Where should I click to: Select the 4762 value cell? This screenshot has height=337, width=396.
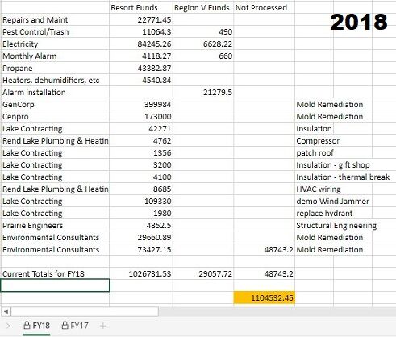[141, 140]
